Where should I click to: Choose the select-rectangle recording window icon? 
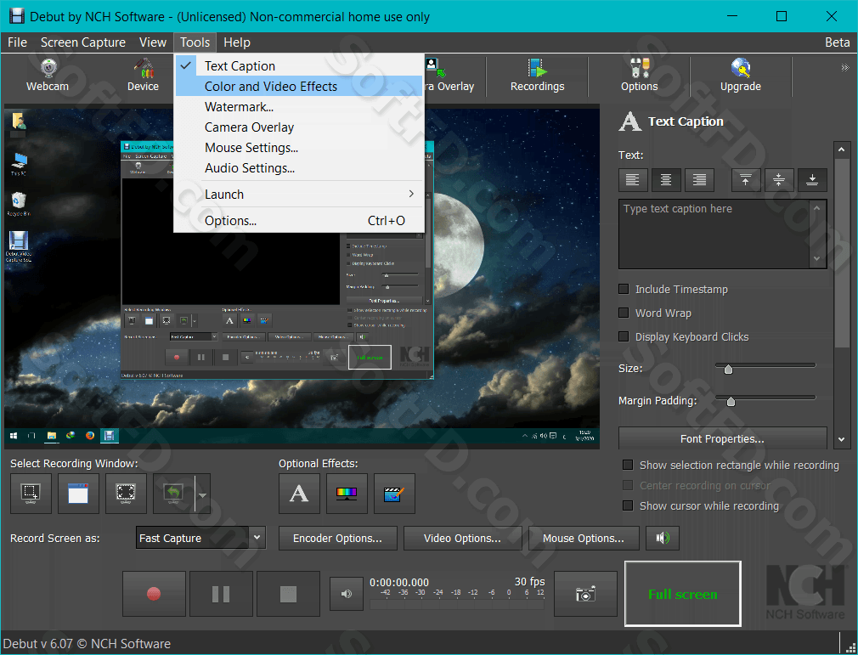(31, 494)
